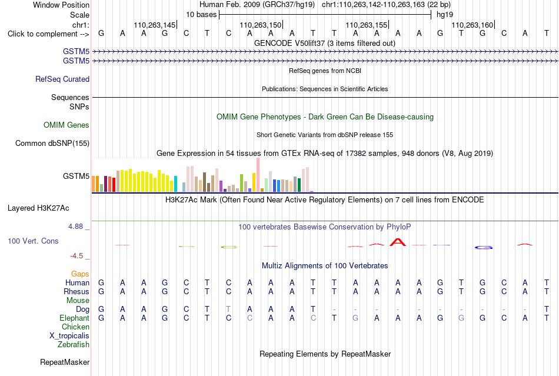
Task: Click the Zebrafish alignment row label
Action: [x=74, y=345]
